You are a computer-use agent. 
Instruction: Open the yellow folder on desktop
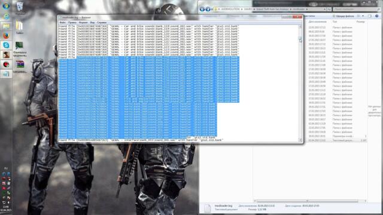[x=20, y=27]
